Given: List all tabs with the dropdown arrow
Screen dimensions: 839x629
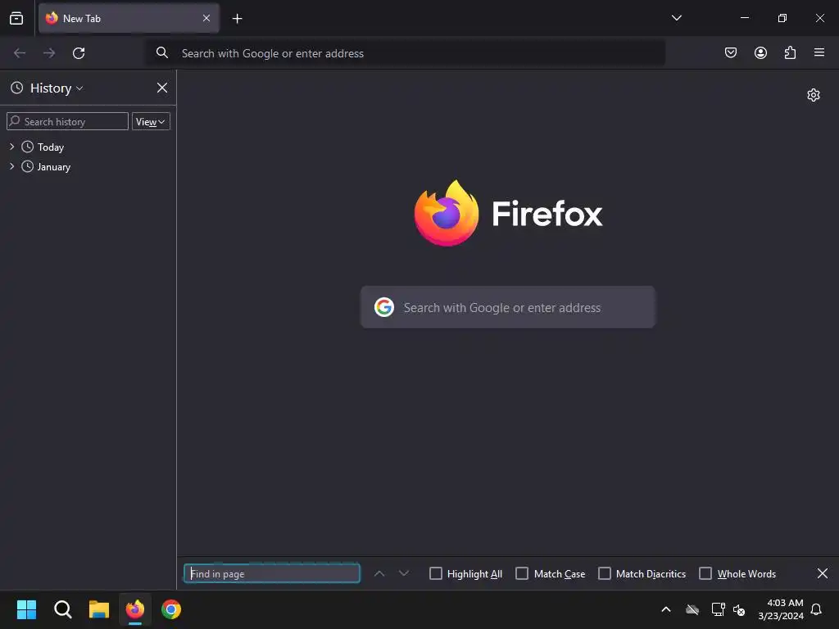Looking at the screenshot, I should point(676,18).
